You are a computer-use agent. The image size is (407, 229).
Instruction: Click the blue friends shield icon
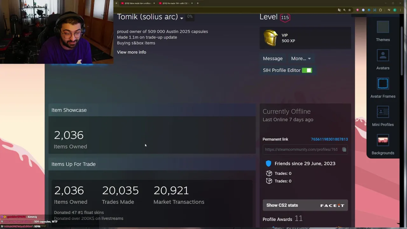click(x=268, y=163)
